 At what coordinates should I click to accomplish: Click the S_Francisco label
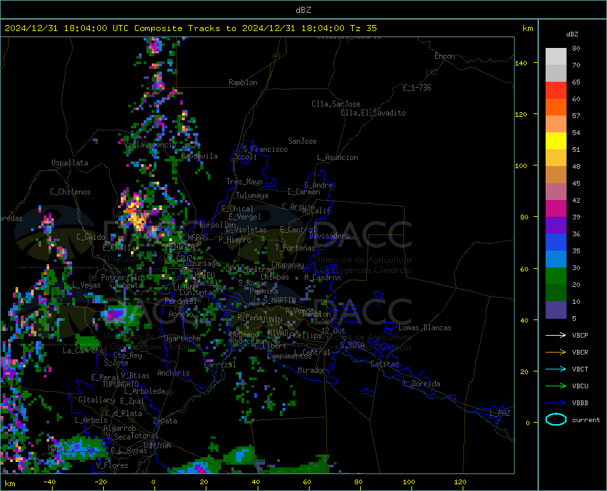(266, 149)
